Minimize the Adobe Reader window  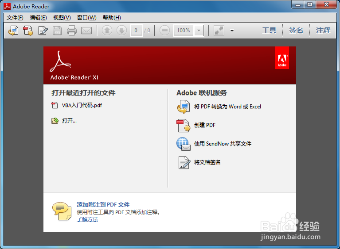click(x=298, y=5)
